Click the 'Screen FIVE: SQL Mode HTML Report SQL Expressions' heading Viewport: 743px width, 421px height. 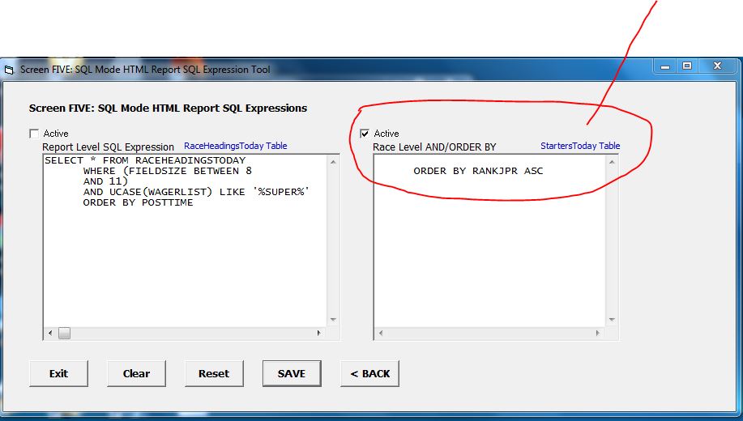tap(168, 108)
